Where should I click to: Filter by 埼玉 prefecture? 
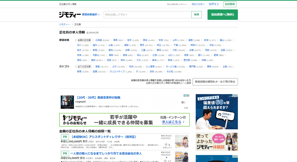pos(159,45)
